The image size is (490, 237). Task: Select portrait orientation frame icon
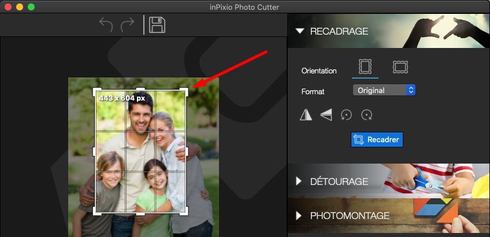(x=365, y=66)
